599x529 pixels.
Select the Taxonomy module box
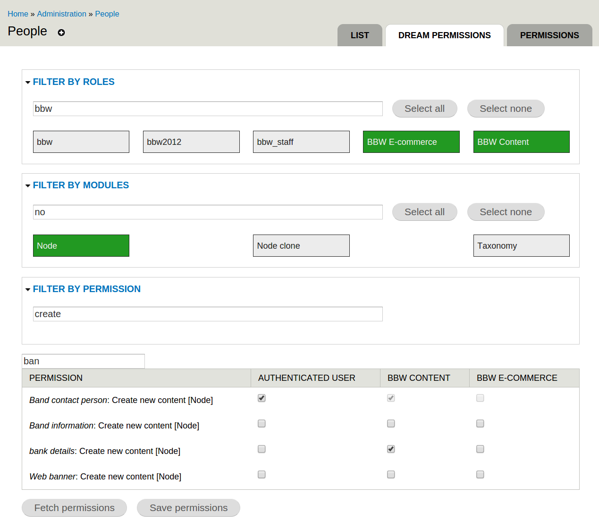pos(521,246)
